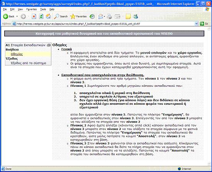Open the Edit button dropdown arrow
Viewport: 212px width, 172px height.
click(x=123, y=16)
